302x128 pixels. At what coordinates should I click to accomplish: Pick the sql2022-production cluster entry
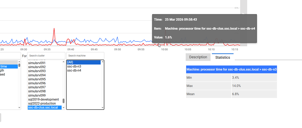tap(42, 104)
